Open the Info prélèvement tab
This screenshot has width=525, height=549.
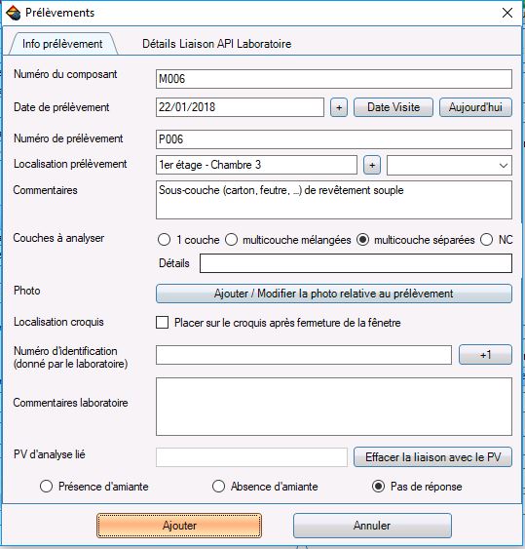click(62, 44)
